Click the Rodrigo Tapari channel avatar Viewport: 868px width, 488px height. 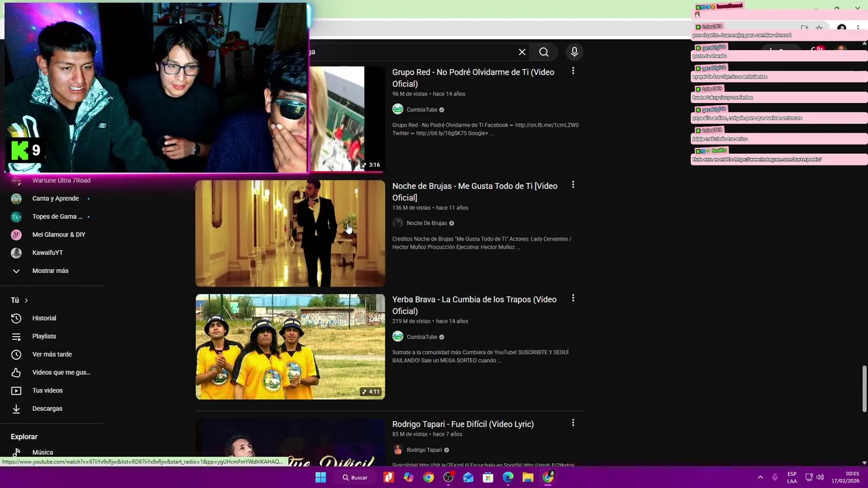tap(398, 450)
